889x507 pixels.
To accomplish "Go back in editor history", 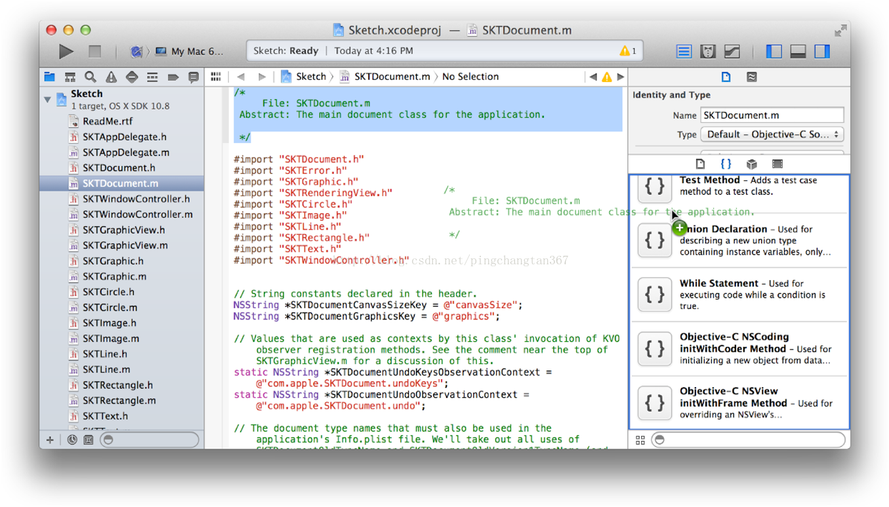I will [241, 77].
